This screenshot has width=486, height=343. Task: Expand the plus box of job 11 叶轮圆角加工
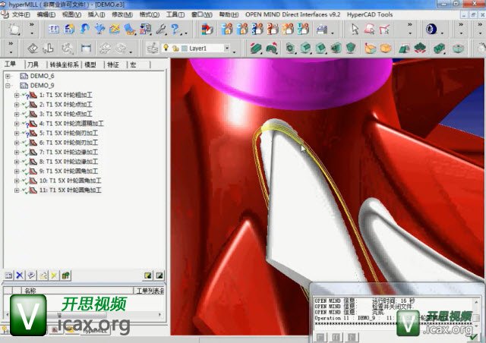point(17,190)
